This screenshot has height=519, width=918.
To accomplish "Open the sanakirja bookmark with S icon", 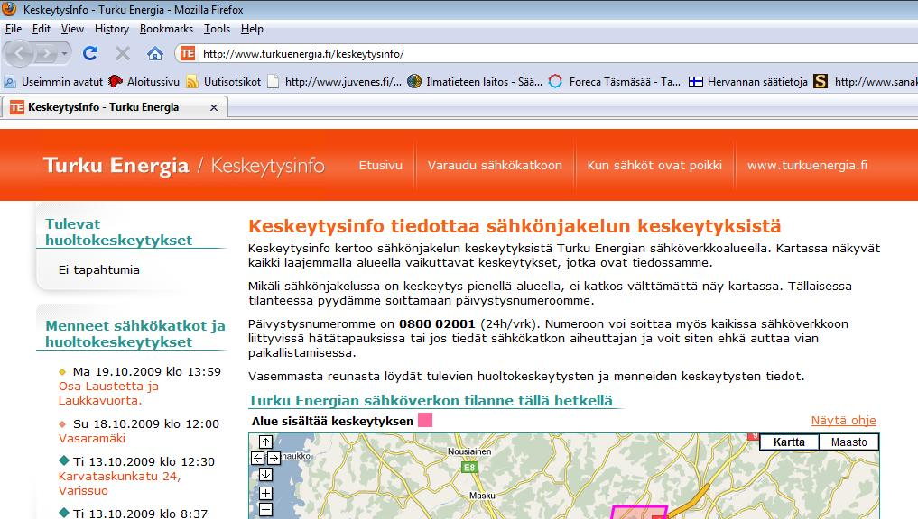I will pos(866,82).
